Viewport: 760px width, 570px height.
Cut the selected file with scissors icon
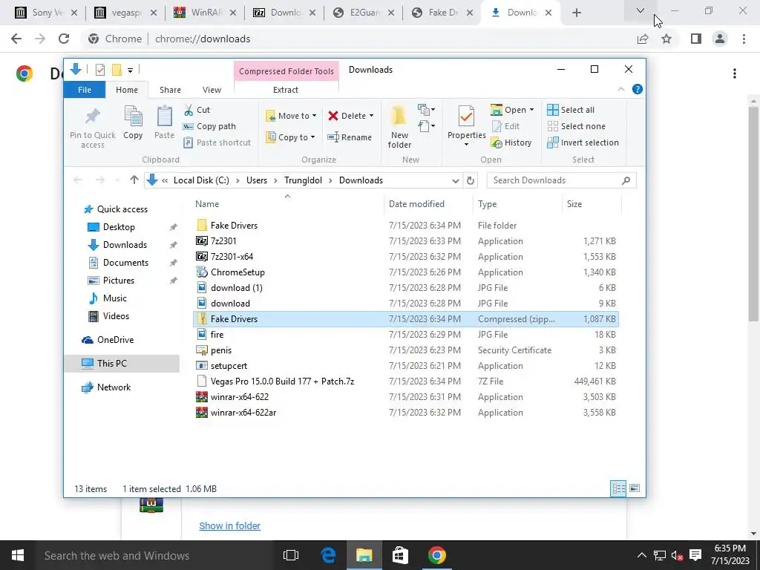click(189, 110)
